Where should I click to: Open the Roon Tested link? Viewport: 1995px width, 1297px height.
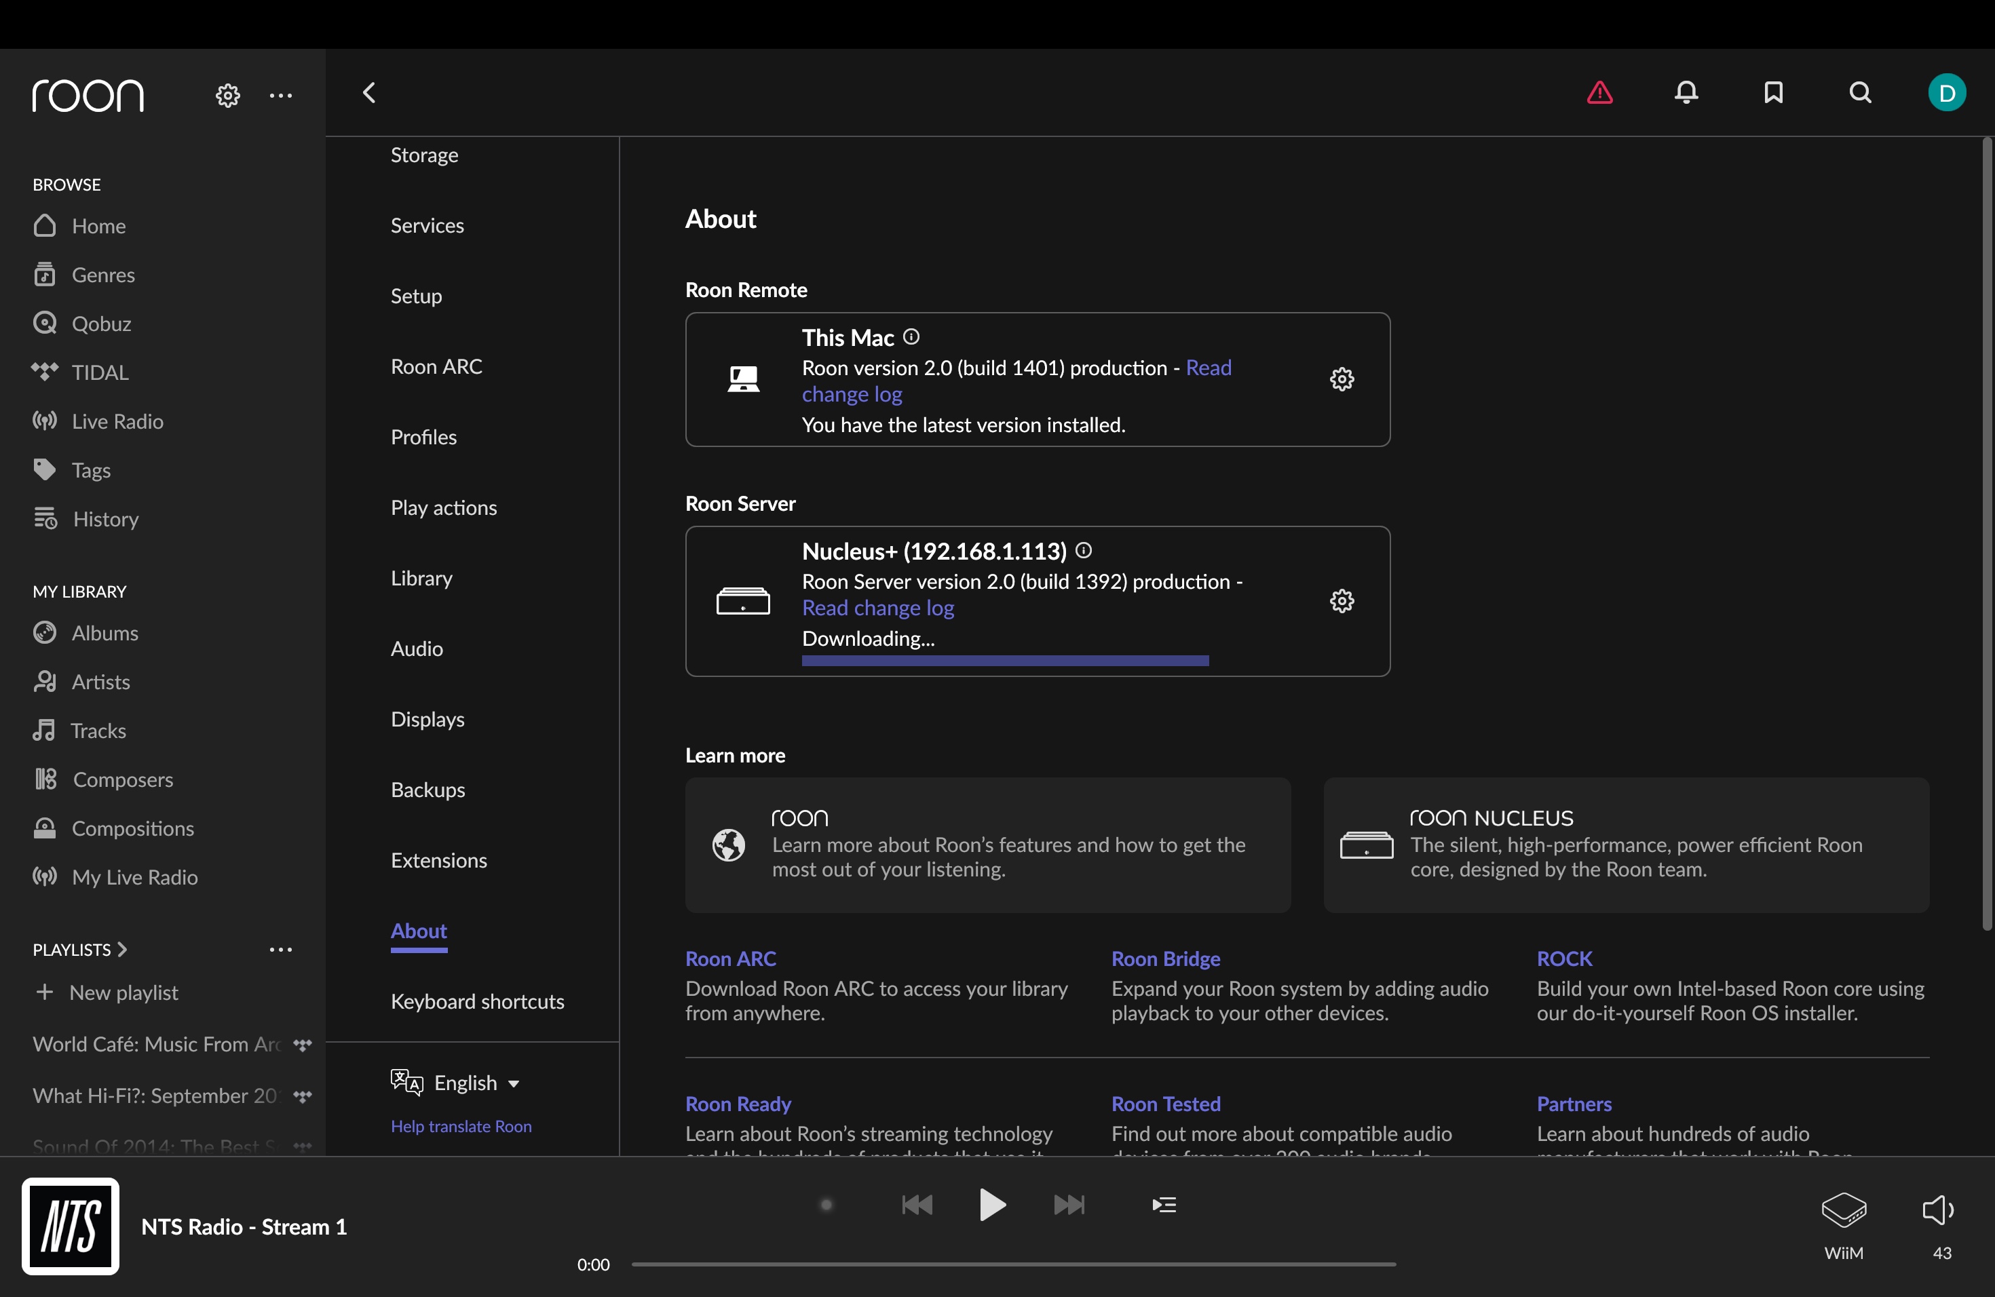pyautogui.click(x=1166, y=1104)
